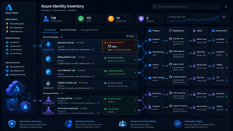Select Shared Services subscription
The height and width of the screenshot is (131, 233).
tap(16, 31)
